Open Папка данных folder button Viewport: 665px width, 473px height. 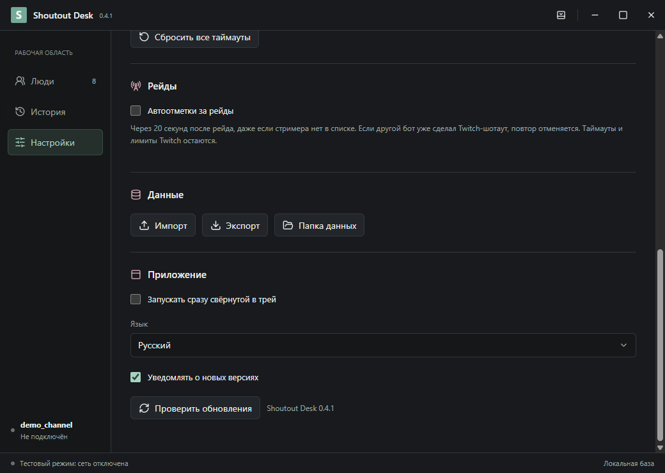[x=319, y=225]
